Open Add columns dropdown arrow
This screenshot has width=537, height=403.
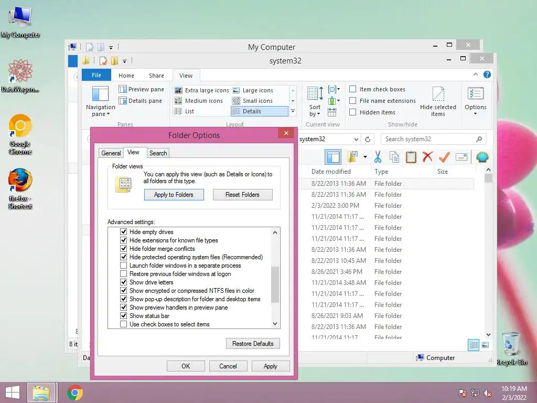pos(338,101)
